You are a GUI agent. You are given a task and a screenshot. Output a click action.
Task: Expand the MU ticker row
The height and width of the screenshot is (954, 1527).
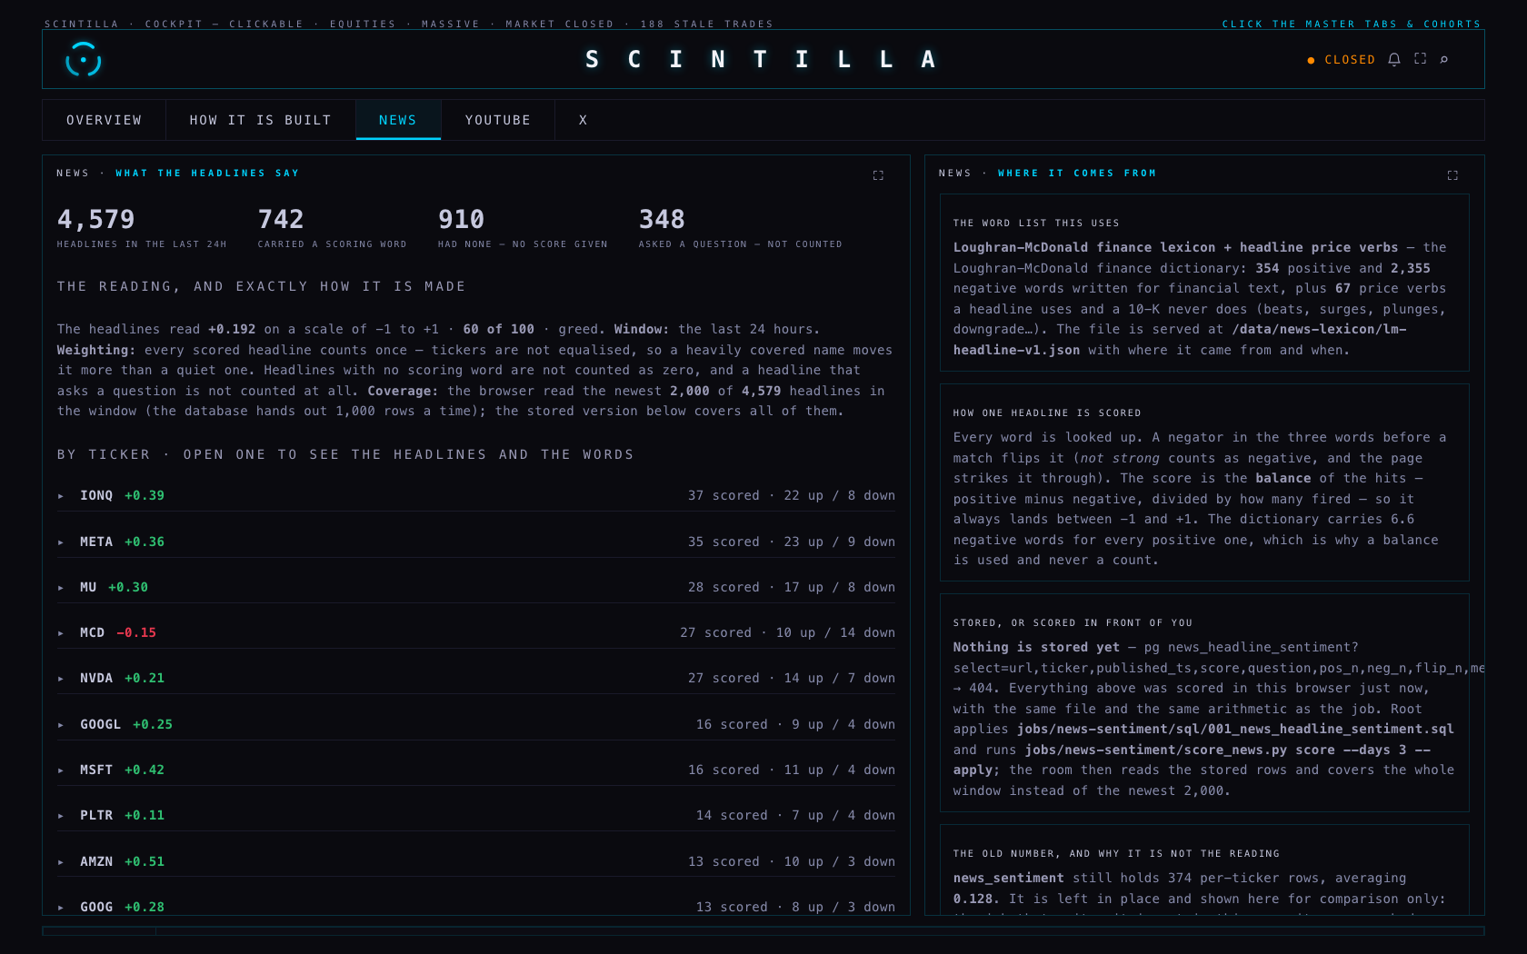pyautogui.click(x=475, y=587)
